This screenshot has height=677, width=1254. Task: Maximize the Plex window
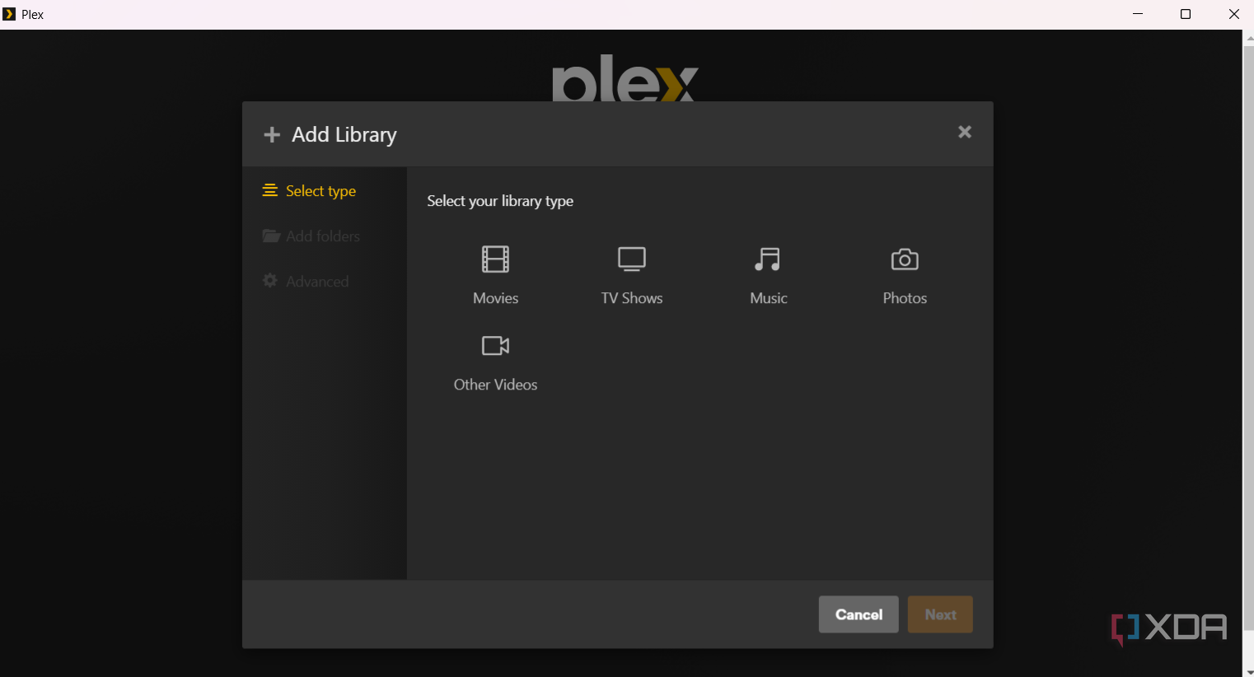(1186, 14)
